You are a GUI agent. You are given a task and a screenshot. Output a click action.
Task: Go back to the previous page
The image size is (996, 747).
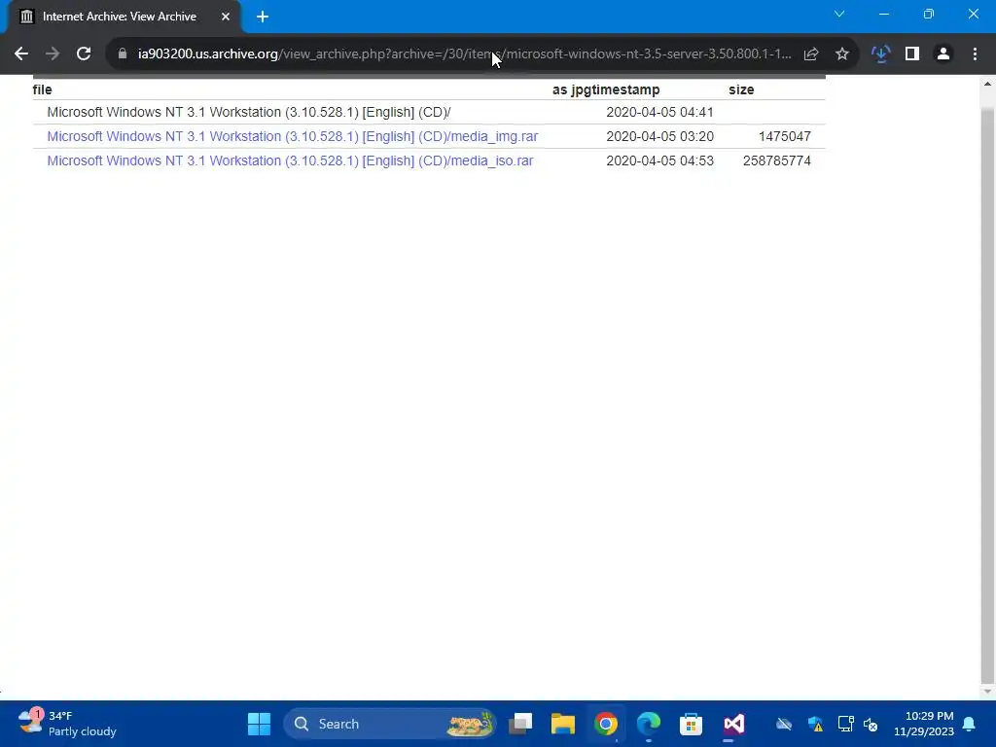click(21, 54)
